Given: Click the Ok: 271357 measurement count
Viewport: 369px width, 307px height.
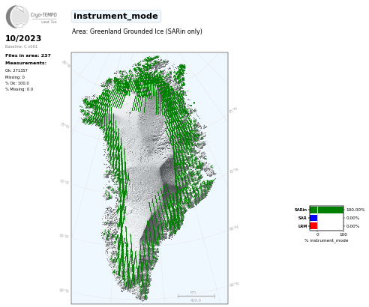Looking at the screenshot, I should [x=16, y=70].
